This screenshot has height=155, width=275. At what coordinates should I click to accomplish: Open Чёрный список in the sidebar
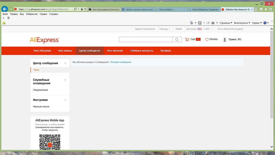41,106
